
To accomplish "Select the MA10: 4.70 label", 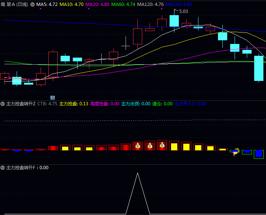I will click(72, 4).
